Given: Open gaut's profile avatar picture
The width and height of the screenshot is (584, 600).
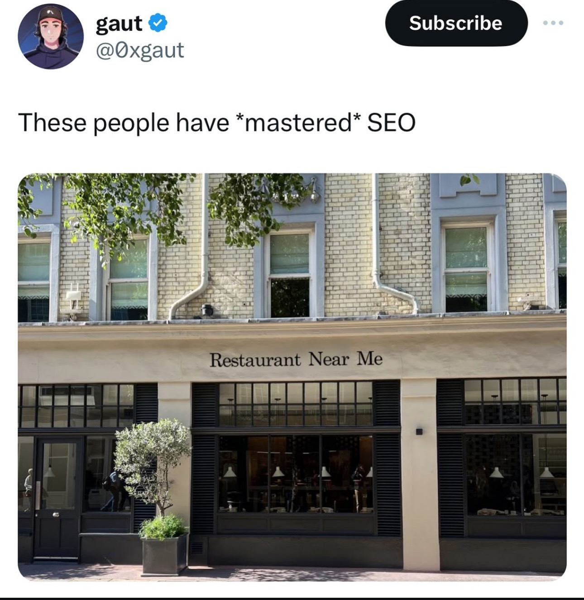Looking at the screenshot, I should pos(51,36).
